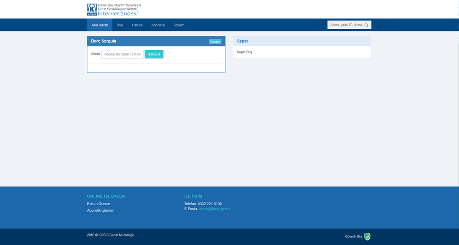Click the search magnifier icon

366,25
